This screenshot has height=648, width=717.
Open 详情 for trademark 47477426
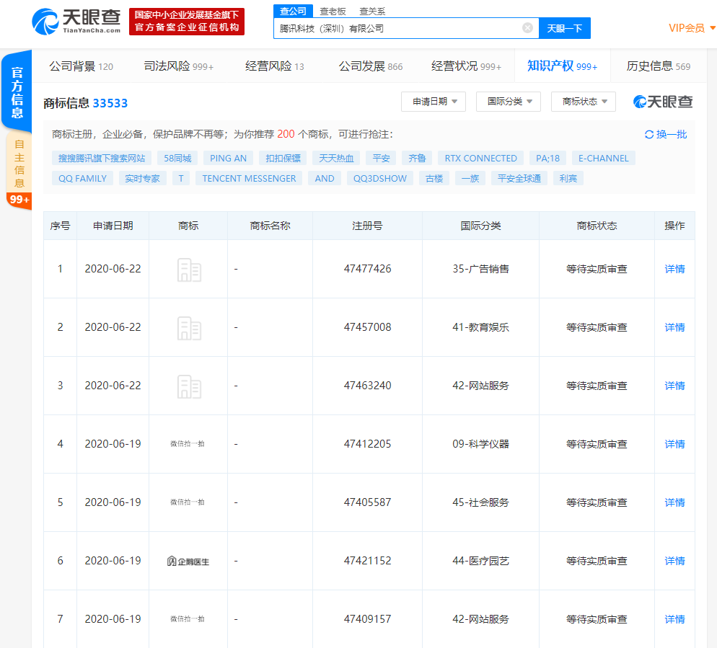click(674, 269)
